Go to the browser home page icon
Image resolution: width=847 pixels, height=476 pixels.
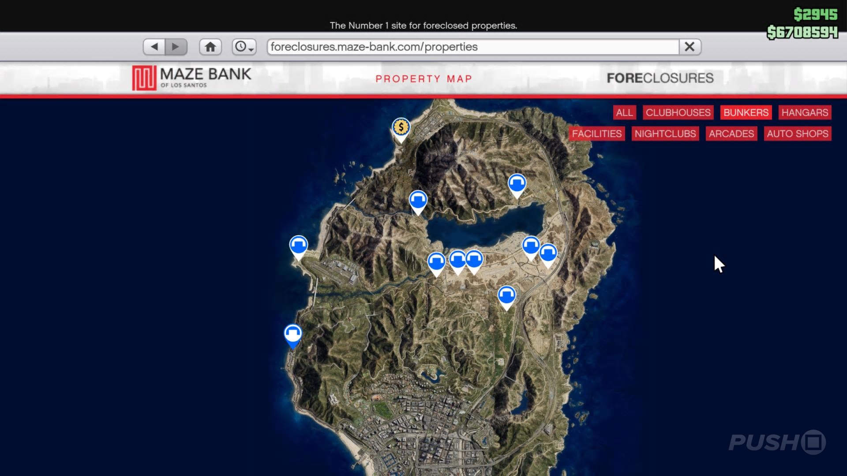tap(210, 47)
